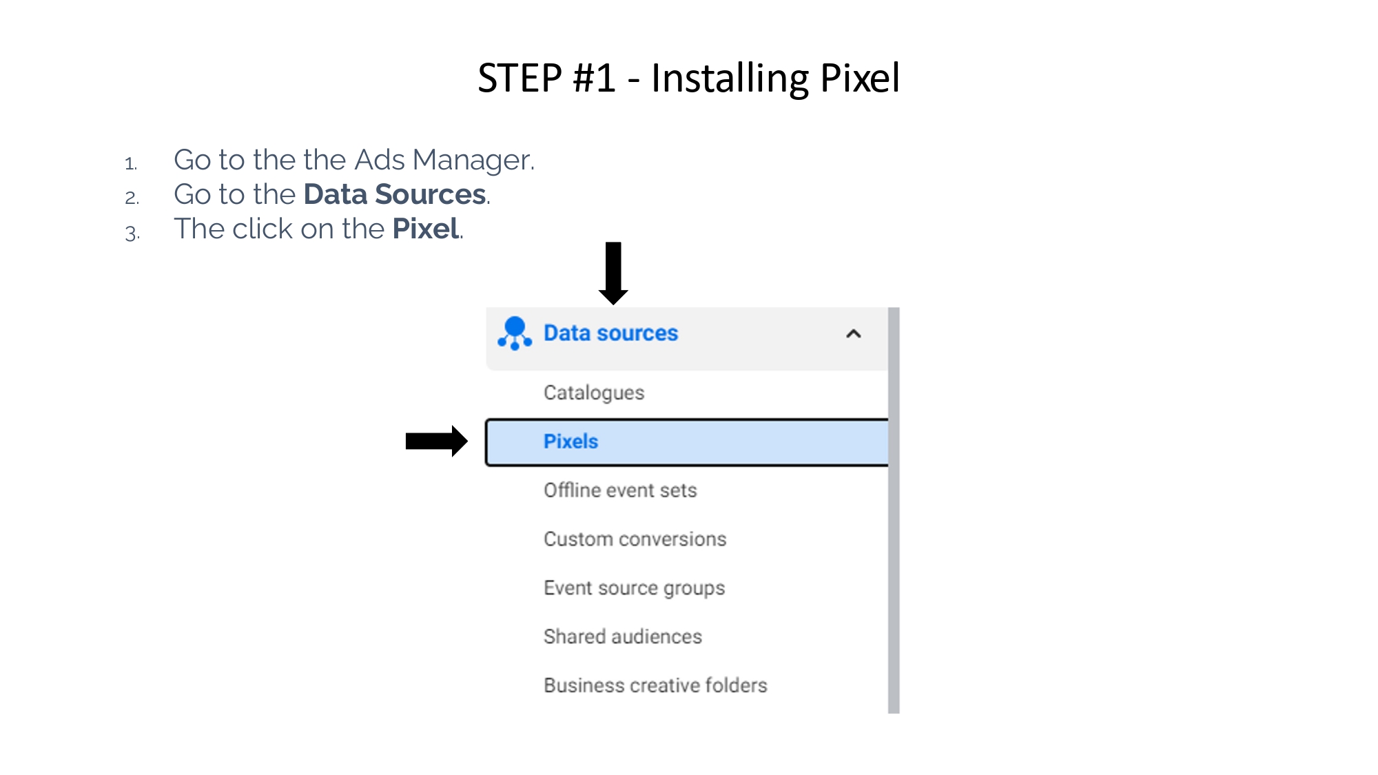Open the Catalogues menu entry

594,393
